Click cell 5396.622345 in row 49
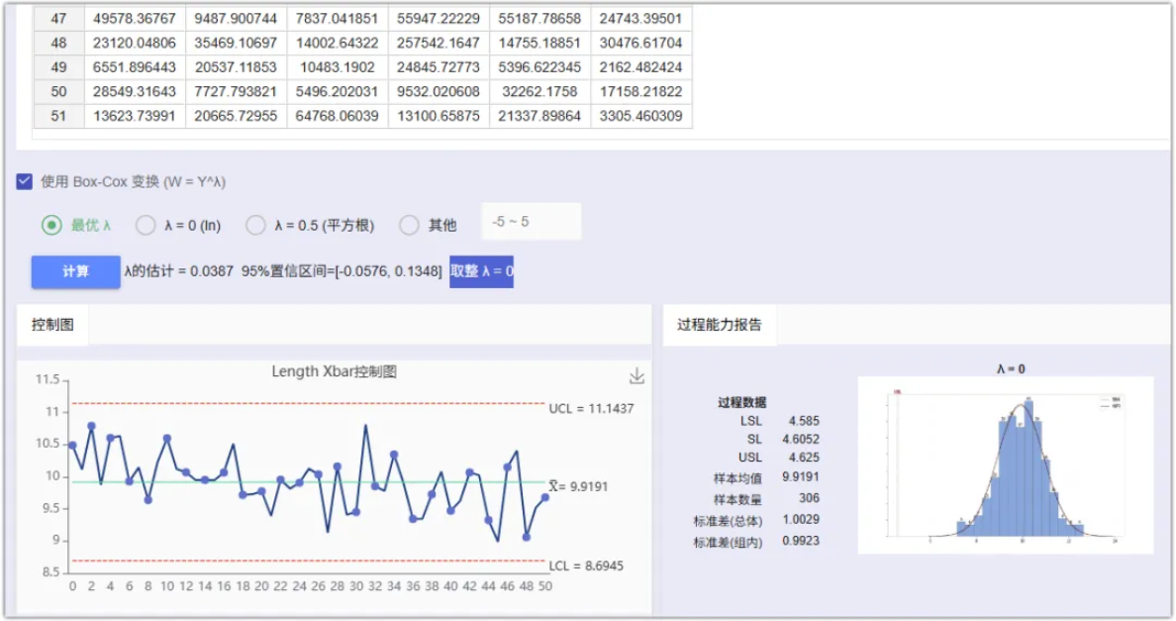This screenshot has height=621, width=1176. (x=540, y=67)
